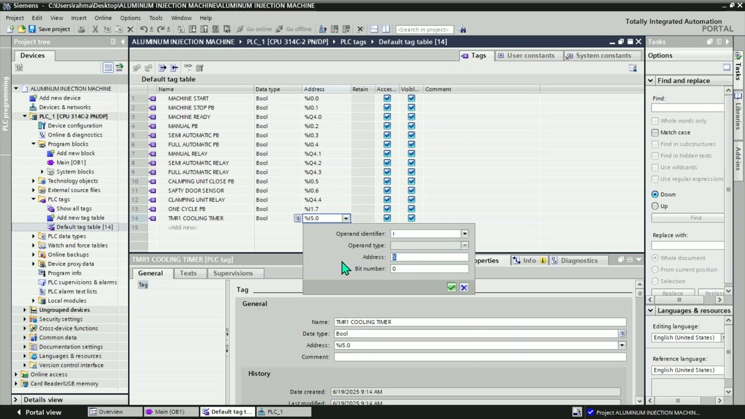Open the properties Address dropdown arrow
This screenshot has width=745, height=419.
click(622, 346)
